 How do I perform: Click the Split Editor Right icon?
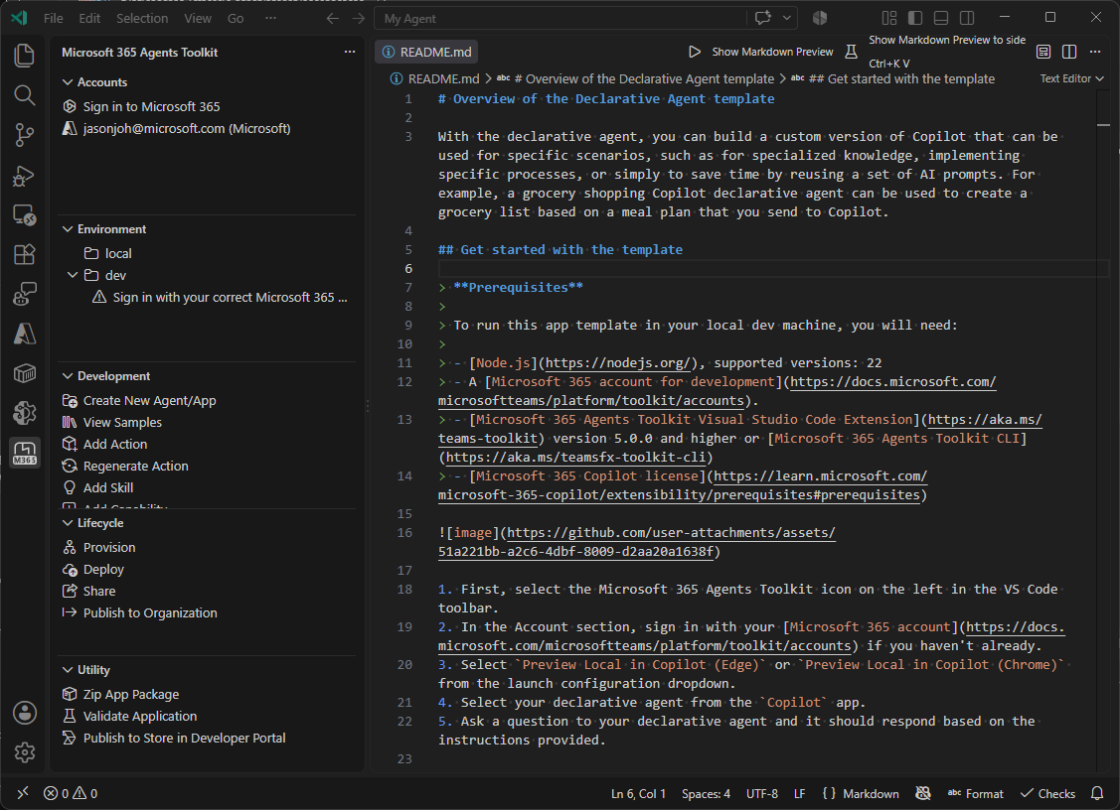[1069, 52]
